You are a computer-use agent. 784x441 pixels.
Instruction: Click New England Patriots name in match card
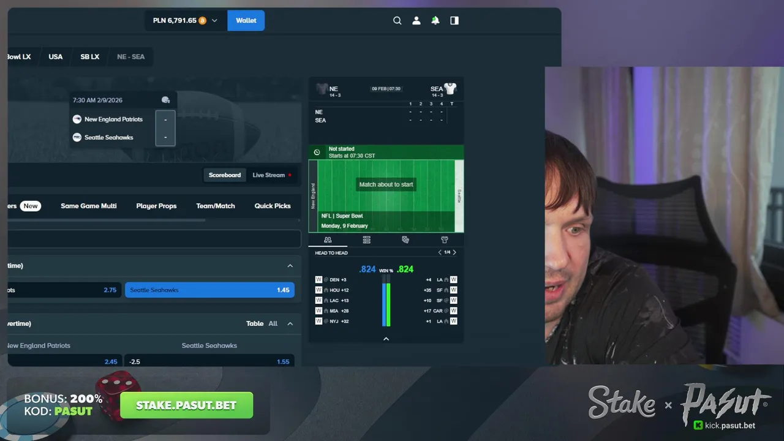(x=113, y=119)
